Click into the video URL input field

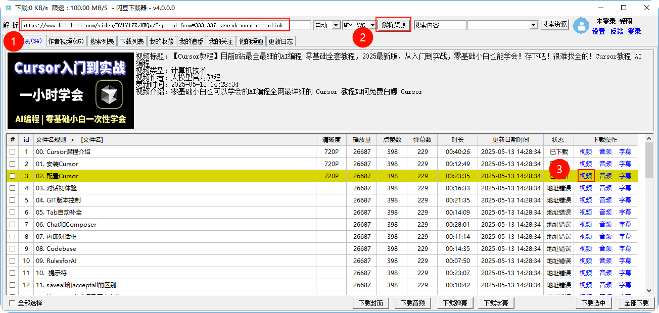(166, 25)
